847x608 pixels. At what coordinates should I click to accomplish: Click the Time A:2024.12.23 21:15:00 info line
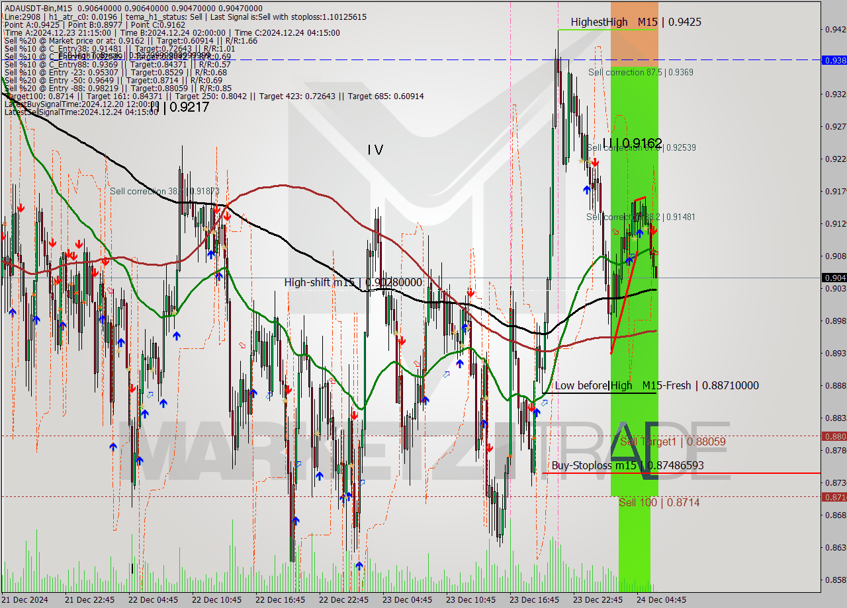point(172,32)
